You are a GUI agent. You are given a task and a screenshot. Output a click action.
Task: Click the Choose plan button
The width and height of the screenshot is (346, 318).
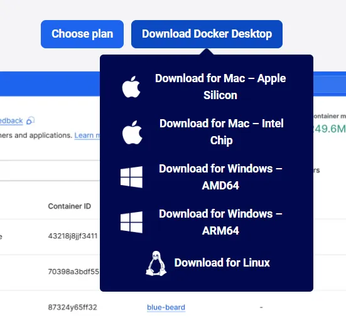(82, 34)
